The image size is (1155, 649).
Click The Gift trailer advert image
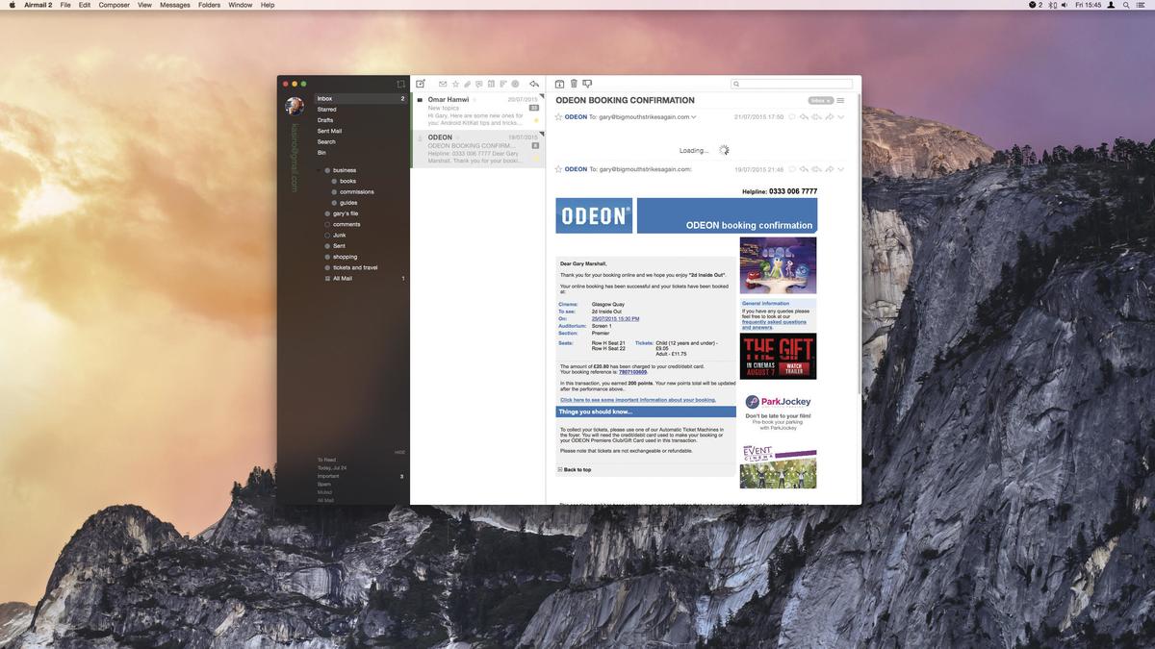coord(778,356)
